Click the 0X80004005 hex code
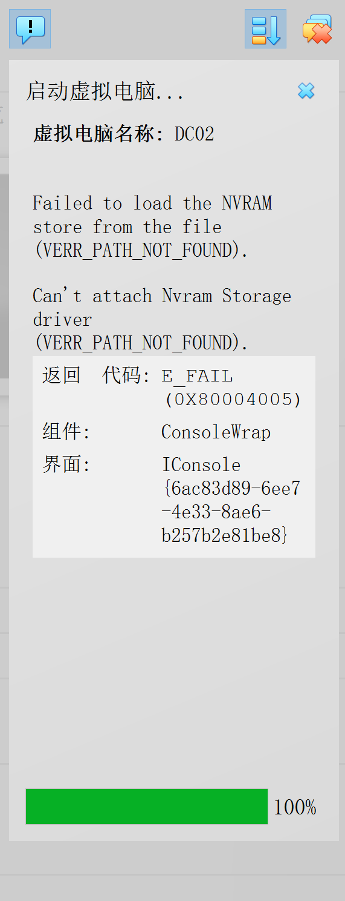Image resolution: width=345 pixels, height=901 pixels. click(233, 400)
